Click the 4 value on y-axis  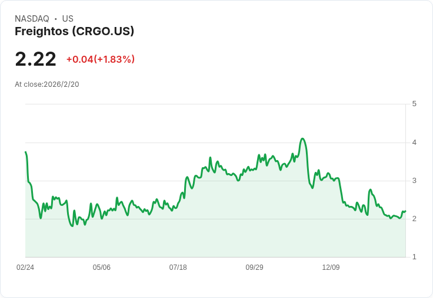point(414,143)
